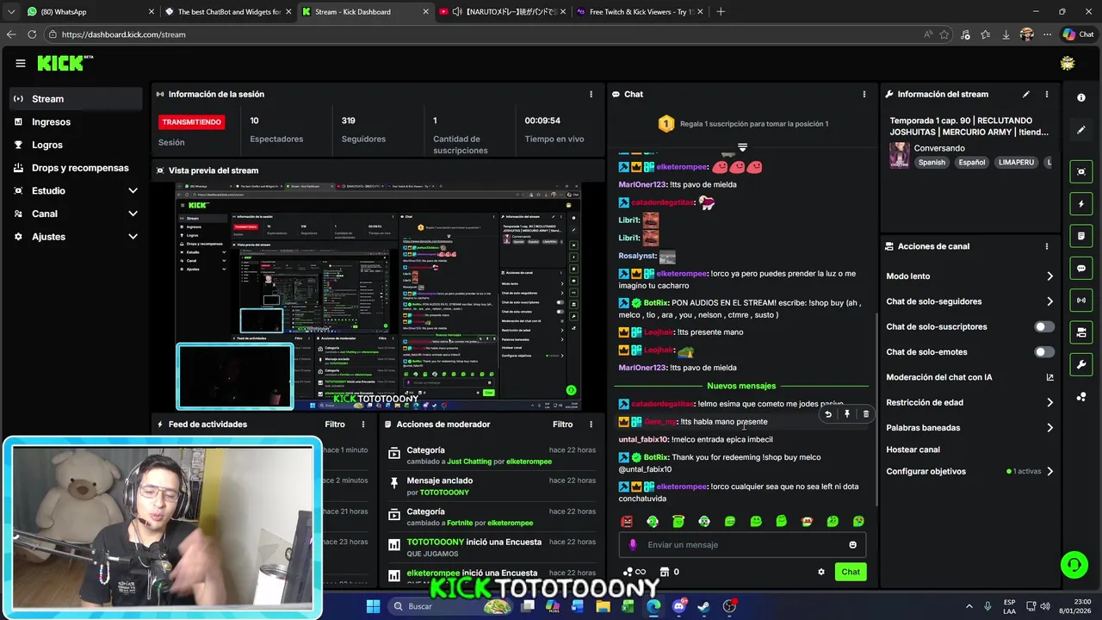Go to Logros in left sidebar
This screenshot has width=1102, height=620.
(77, 145)
